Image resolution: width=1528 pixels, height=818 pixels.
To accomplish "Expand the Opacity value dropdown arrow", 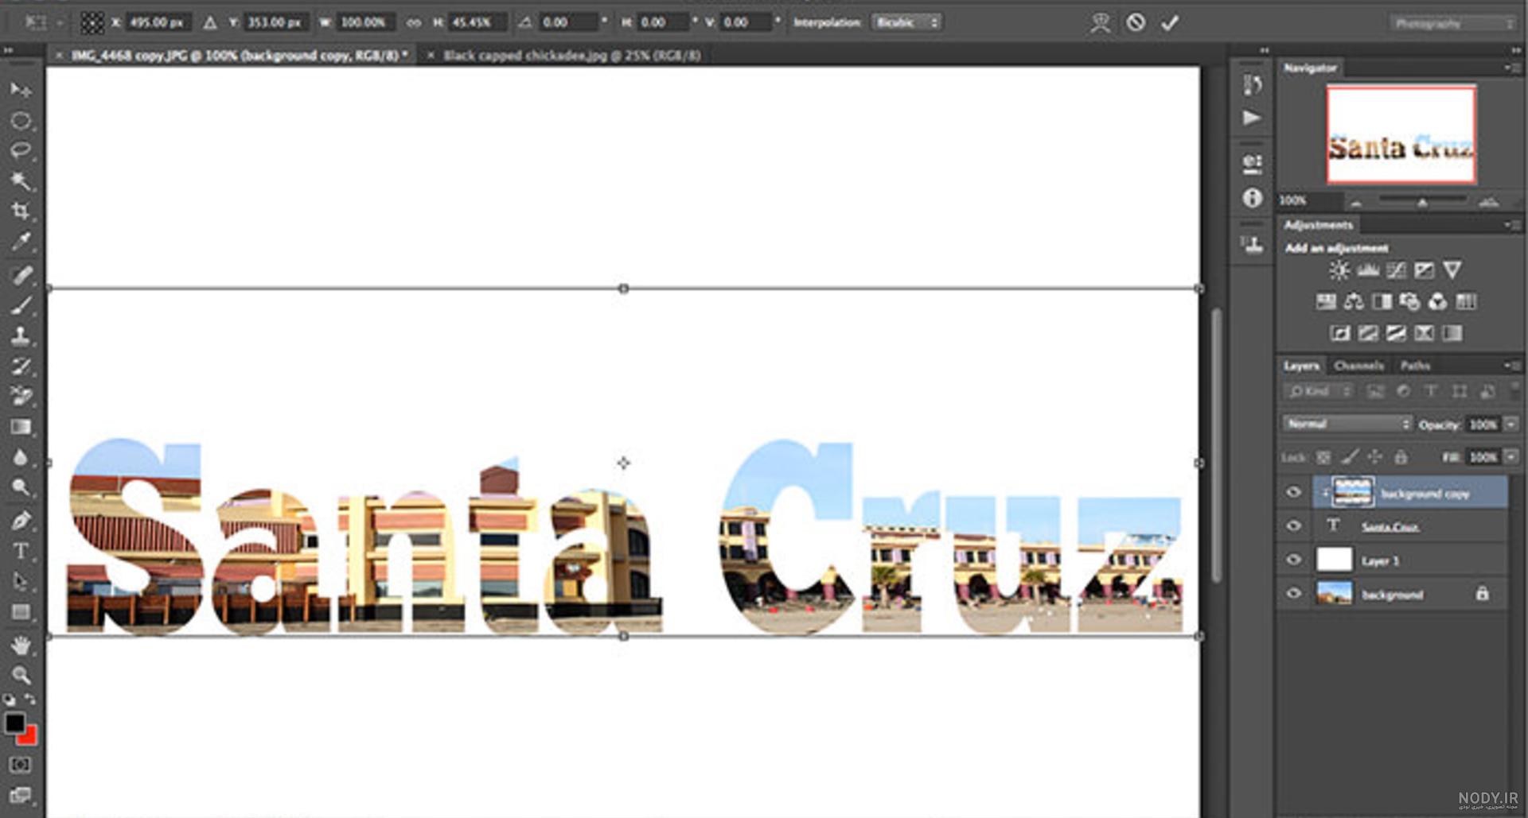I will [x=1510, y=425].
